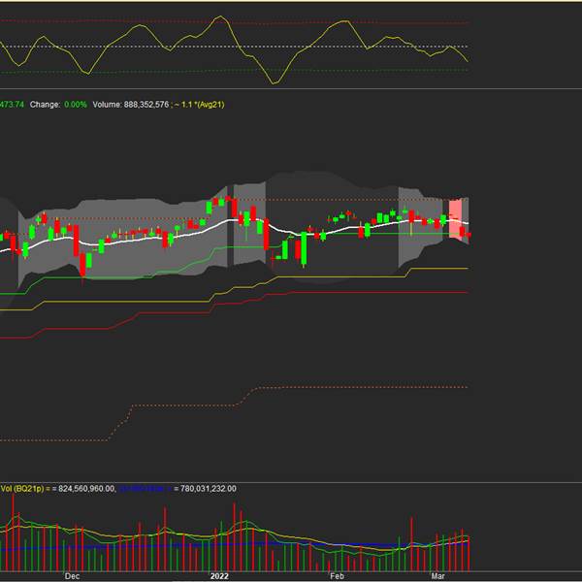Click the yellow ~ 1.1 *(Avg21) label
The height and width of the screenshot is (582, 582).
point(199,105)
